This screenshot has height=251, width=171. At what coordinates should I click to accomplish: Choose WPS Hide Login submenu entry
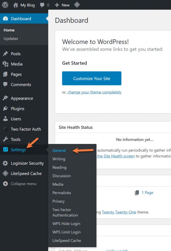66,224
